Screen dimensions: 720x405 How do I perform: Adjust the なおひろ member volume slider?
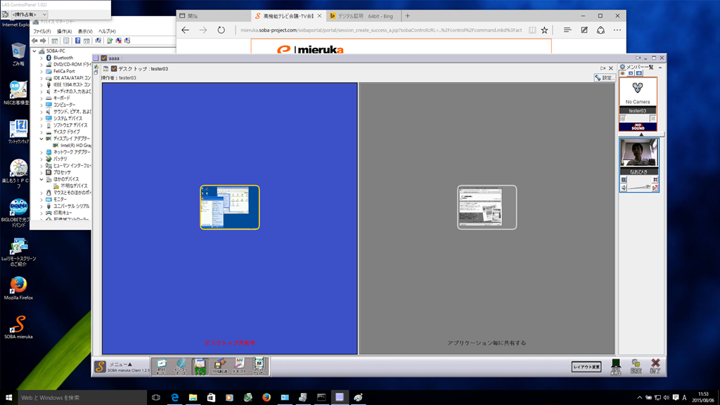(639, 187)
